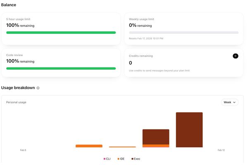Screen dimensions: 248x165
Task: Click the Resets Feb 17 text
Action: [x=146, y=38]
